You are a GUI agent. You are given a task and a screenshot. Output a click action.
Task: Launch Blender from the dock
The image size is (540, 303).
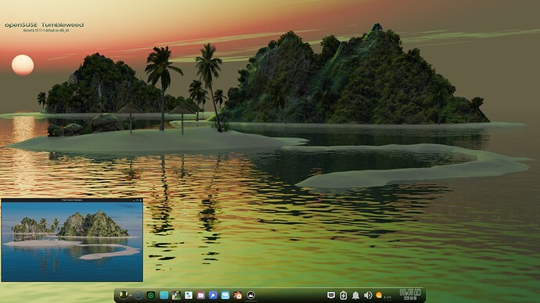238,295
